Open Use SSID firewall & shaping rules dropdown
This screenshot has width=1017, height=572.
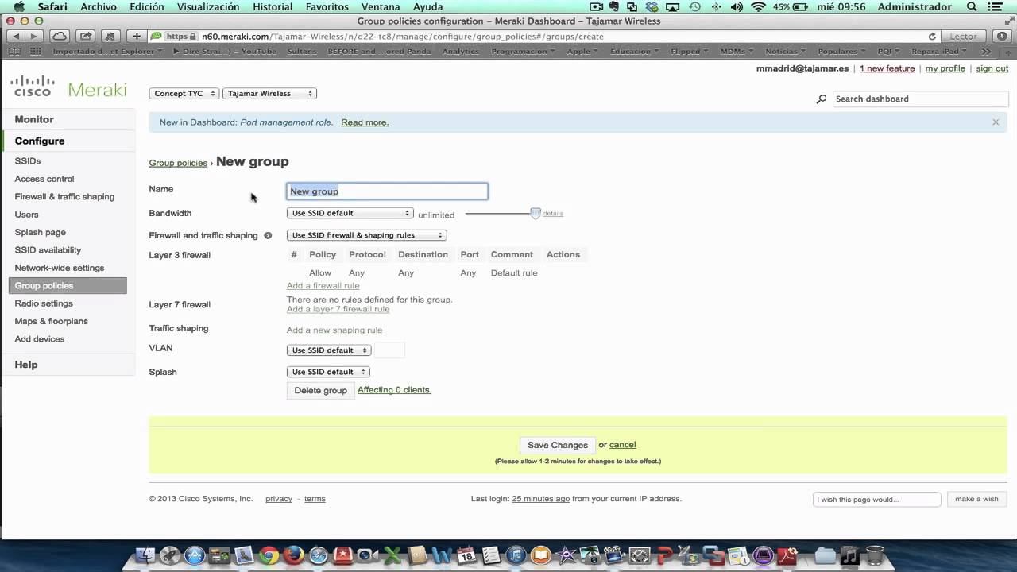coord(366,235)
